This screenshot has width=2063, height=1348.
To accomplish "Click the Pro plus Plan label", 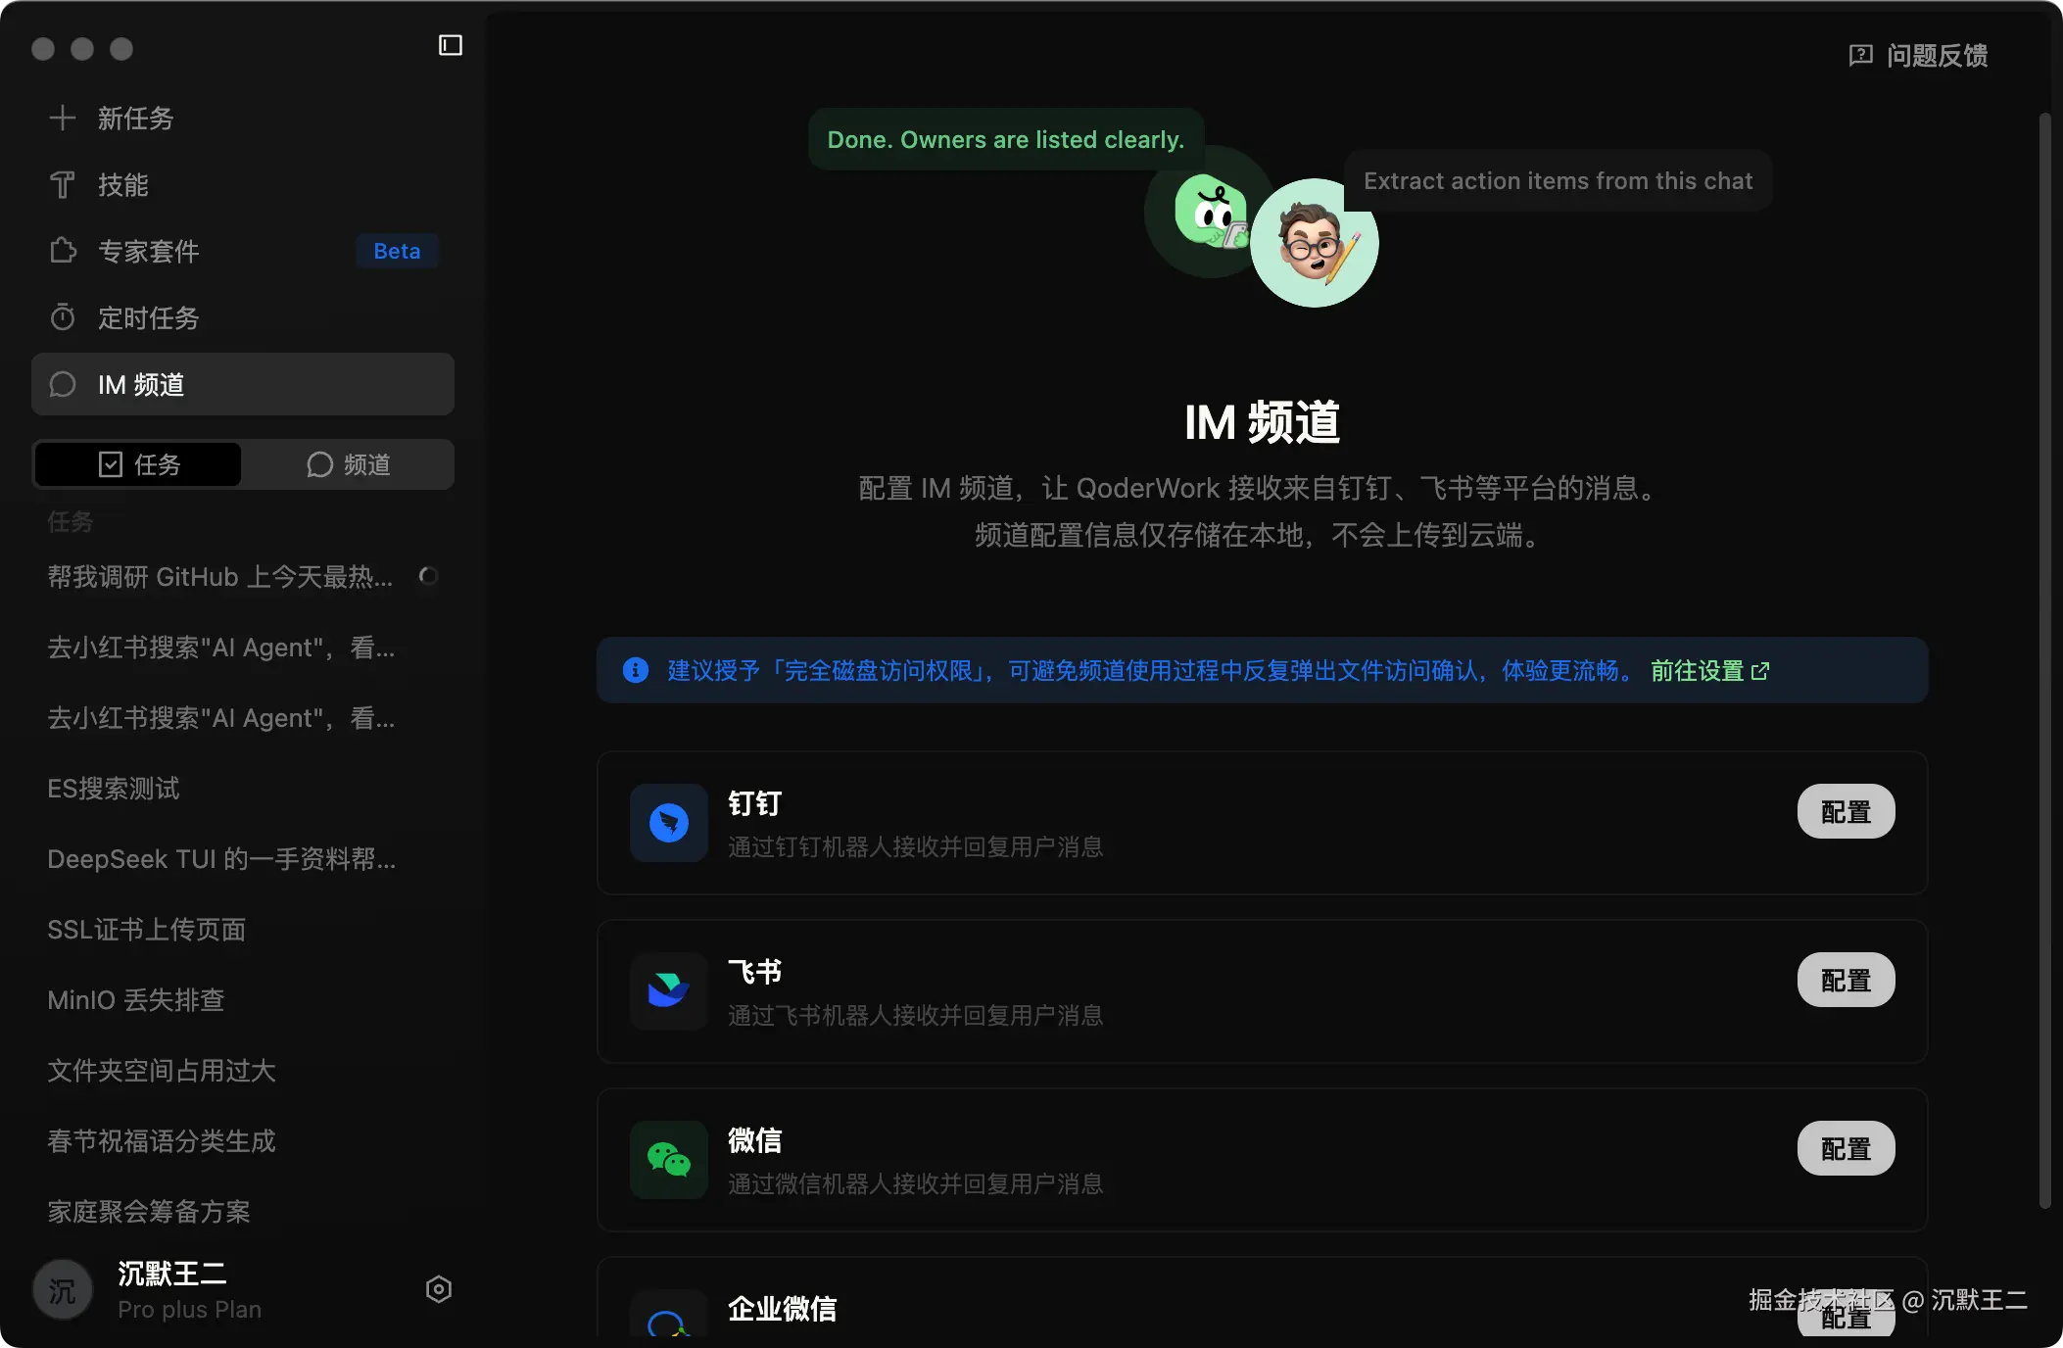I will coord(189,1310).
